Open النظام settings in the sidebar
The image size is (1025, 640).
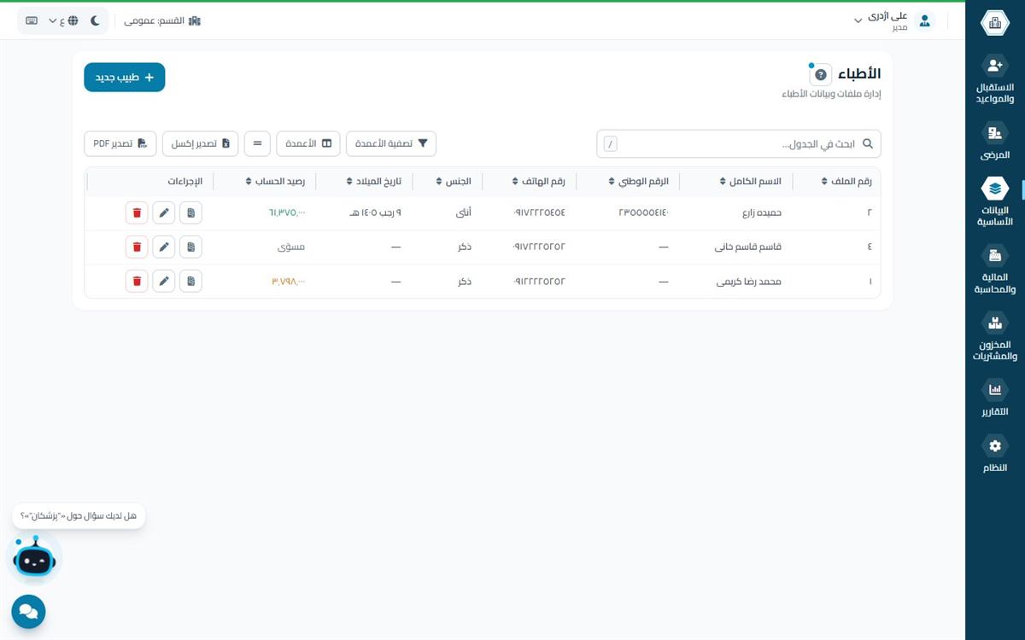994,455
